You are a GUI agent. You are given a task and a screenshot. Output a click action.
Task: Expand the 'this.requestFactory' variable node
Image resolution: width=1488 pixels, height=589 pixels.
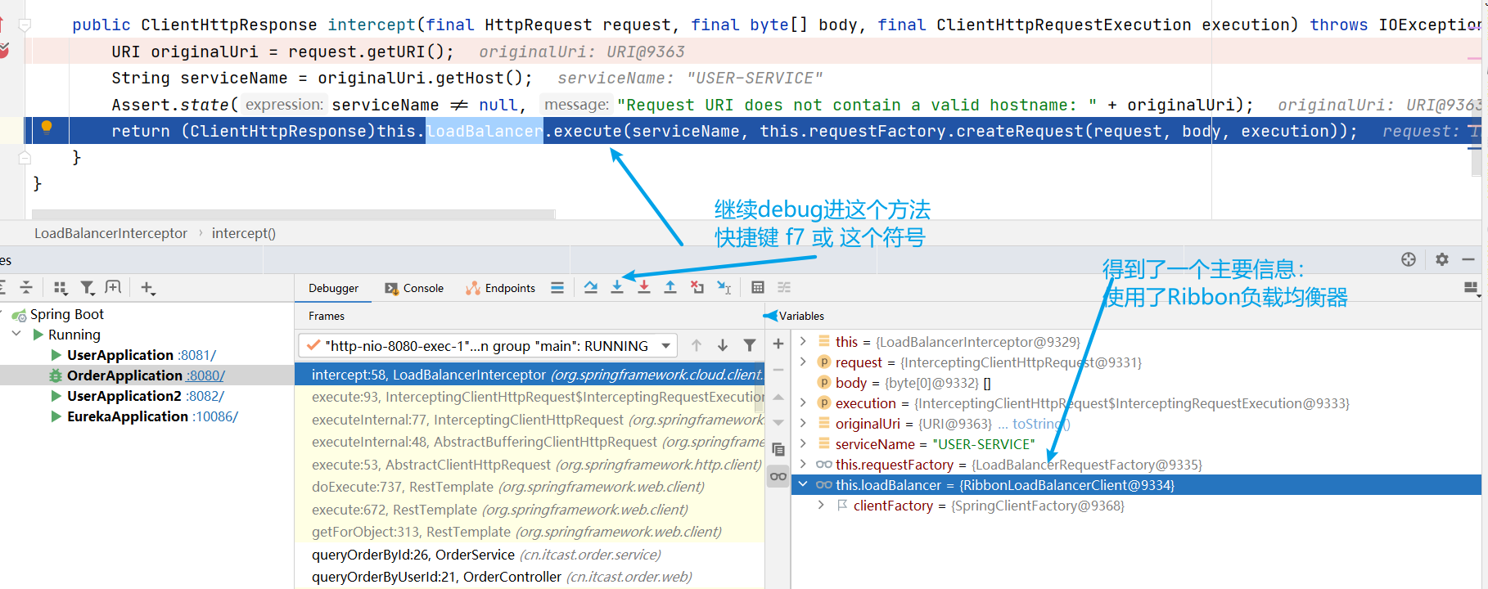click(x=803, y=464)
